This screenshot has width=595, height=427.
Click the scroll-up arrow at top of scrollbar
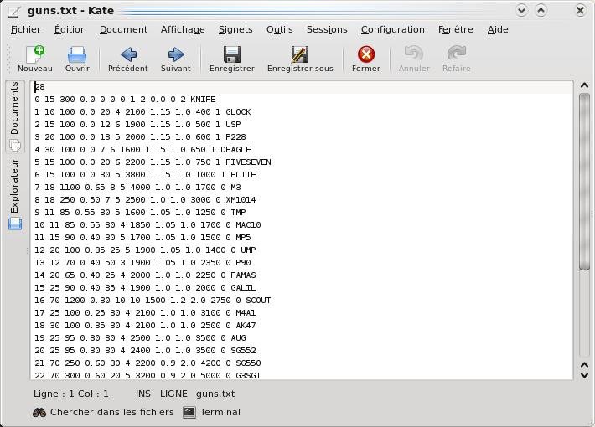pos(584,85)
